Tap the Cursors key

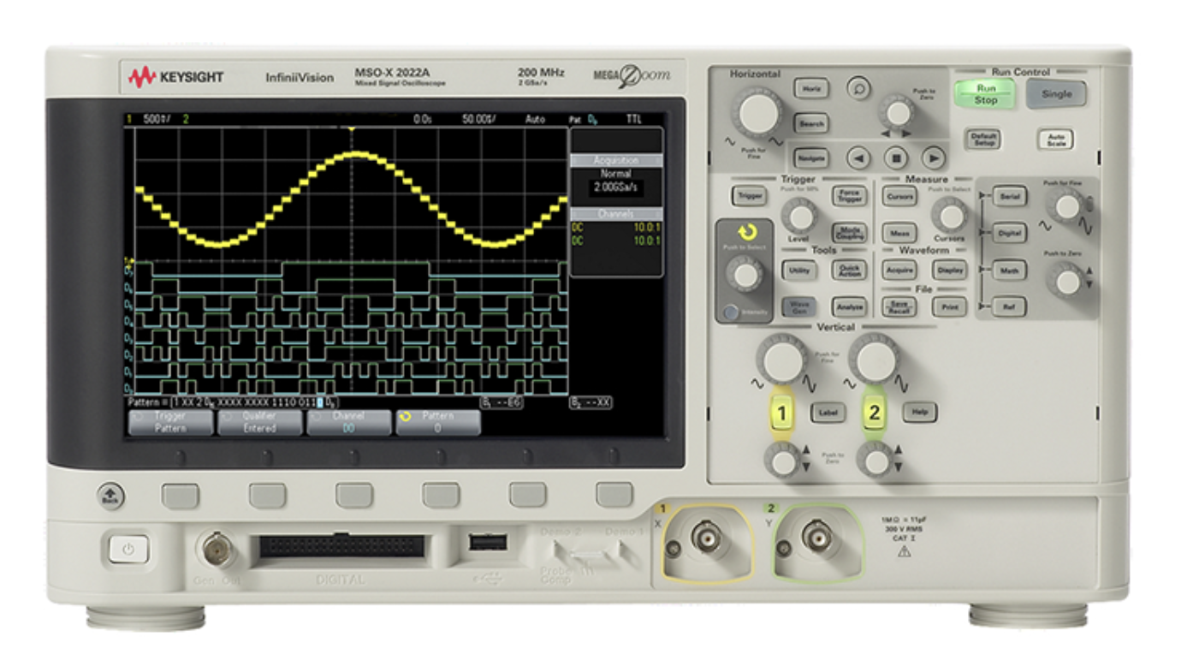pos(899,196)
